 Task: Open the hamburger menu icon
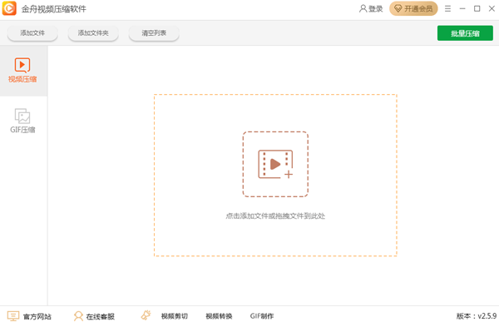[447, 8]
